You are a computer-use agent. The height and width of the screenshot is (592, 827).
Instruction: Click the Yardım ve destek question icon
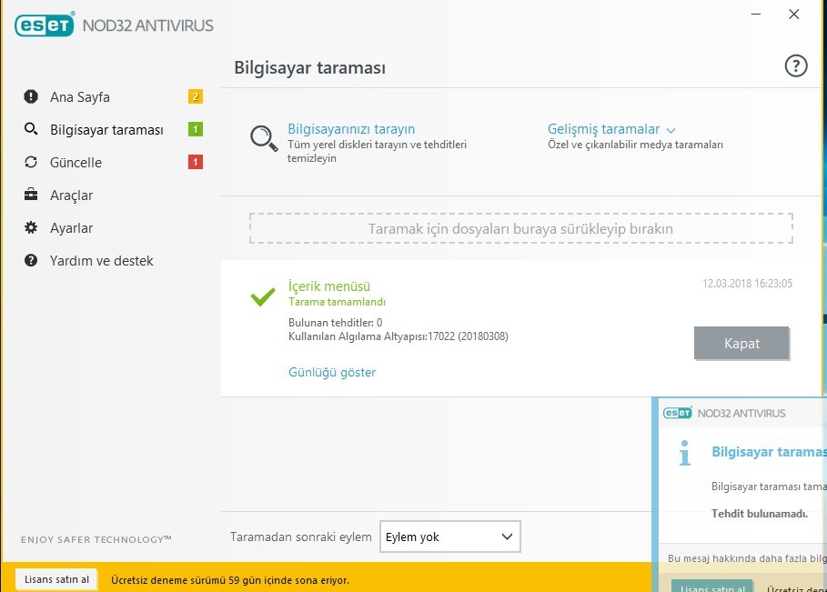[31, 260]
